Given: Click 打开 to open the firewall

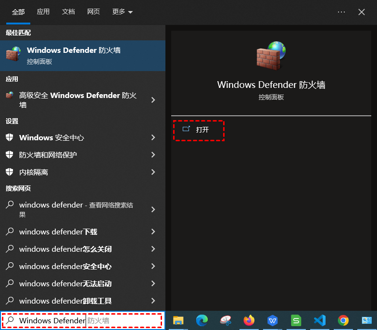Looking at the screenshot, I should [x=199, y=131].
